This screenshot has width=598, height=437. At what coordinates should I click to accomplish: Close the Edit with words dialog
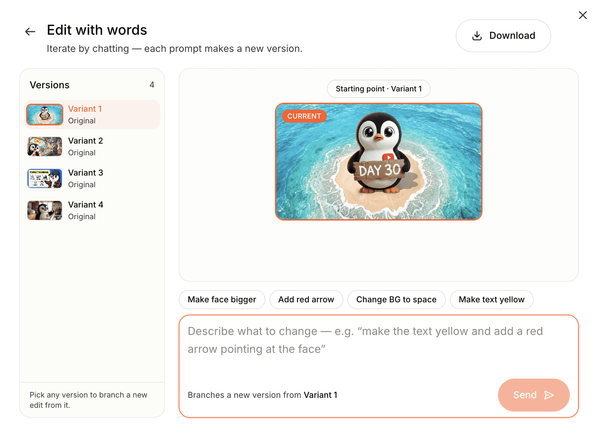pos(583,15)
